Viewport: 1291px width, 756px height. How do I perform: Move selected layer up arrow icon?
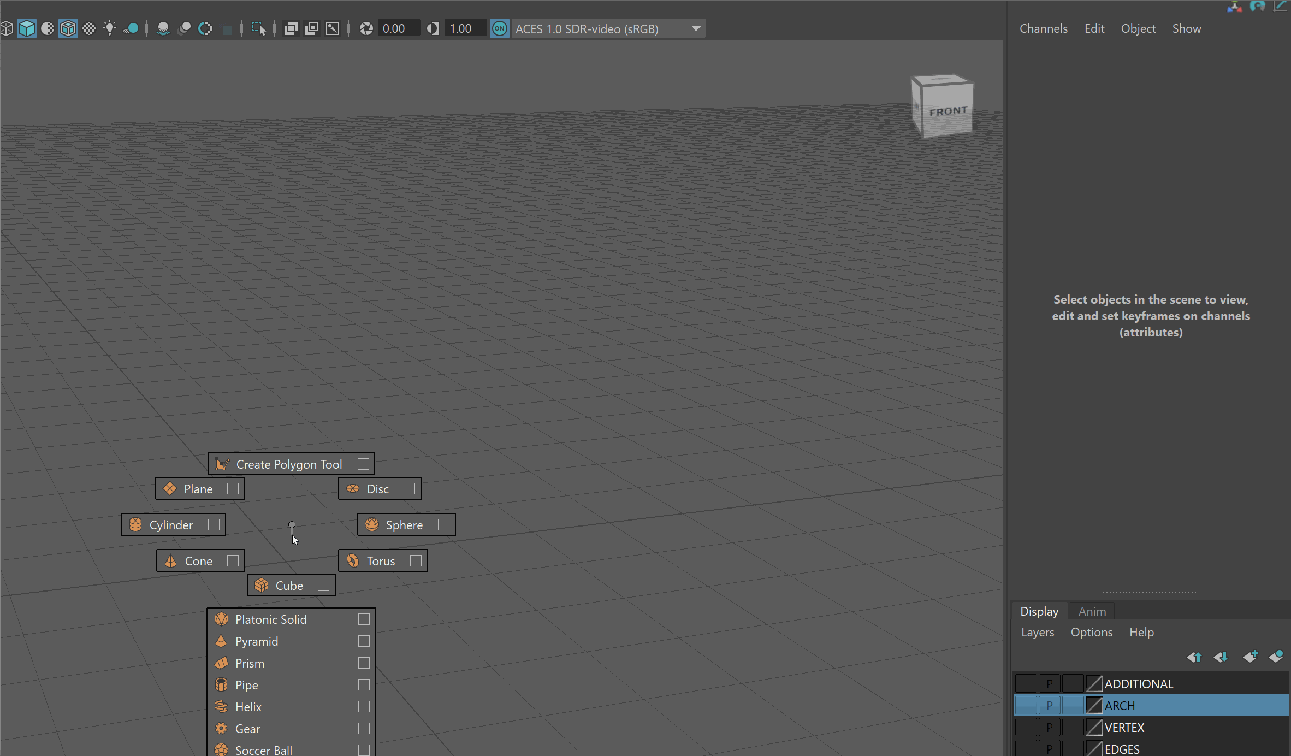pyautogui.click(x=1194, y=657)
